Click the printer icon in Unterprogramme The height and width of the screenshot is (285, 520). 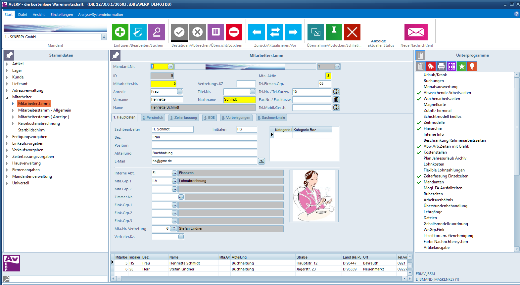[x=441, y=67]
